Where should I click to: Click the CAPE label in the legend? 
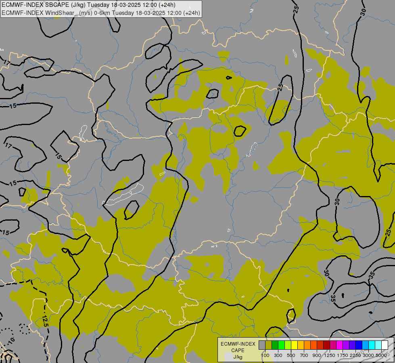[238, 350]
